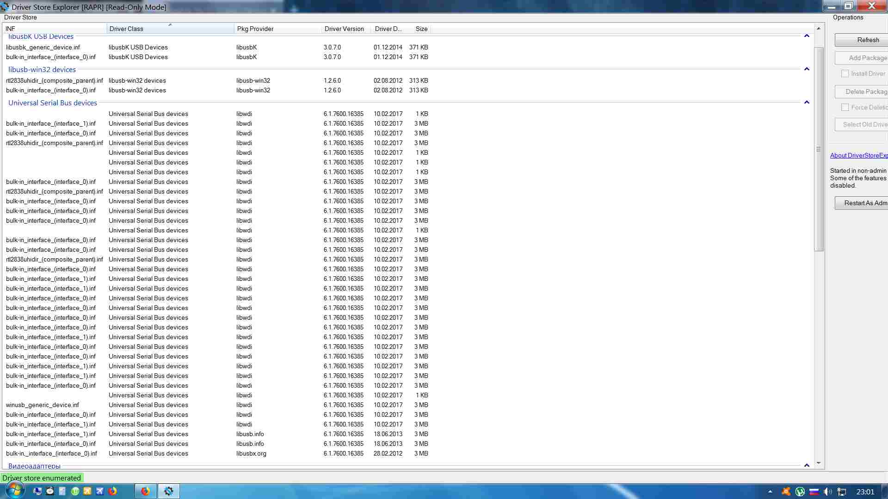Image resolution: width=888 pixels, height=499 pixels.
Task: Select the libusbk_generic_device.inf row
Action: [217, 47]
